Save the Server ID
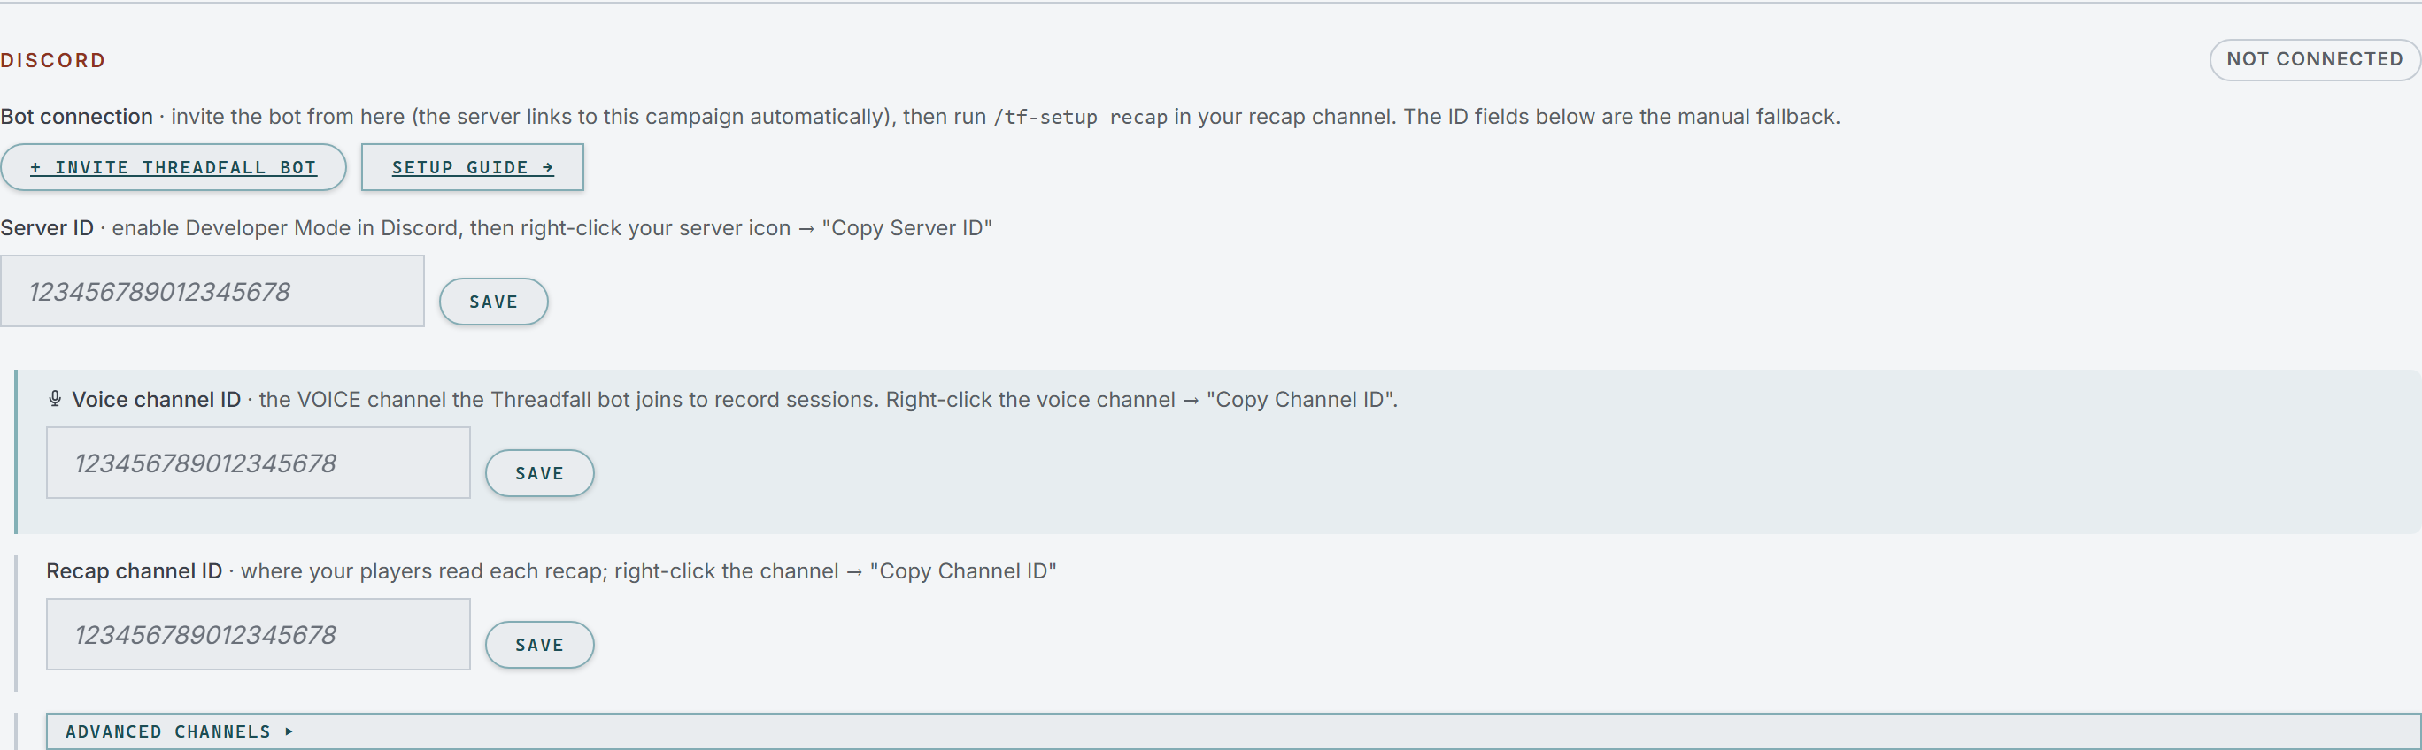This screenshot has width=2422, height=750. [x=494, y=302]
